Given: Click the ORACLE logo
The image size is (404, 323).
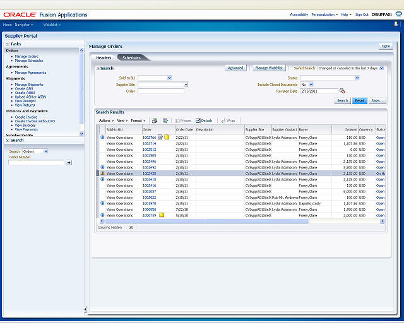Looking at the screenshot, I should 20,15.
